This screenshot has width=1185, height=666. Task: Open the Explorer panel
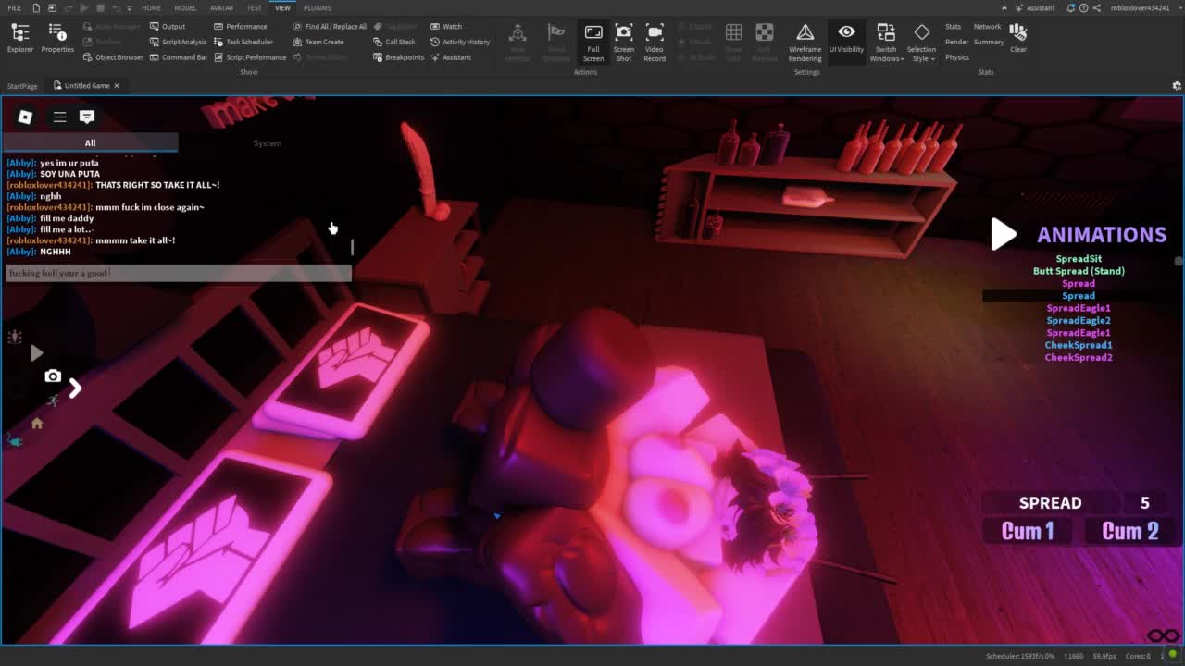point(19,38)
